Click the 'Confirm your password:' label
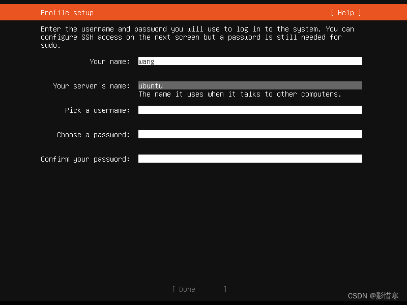 click(x=85, y=159)
